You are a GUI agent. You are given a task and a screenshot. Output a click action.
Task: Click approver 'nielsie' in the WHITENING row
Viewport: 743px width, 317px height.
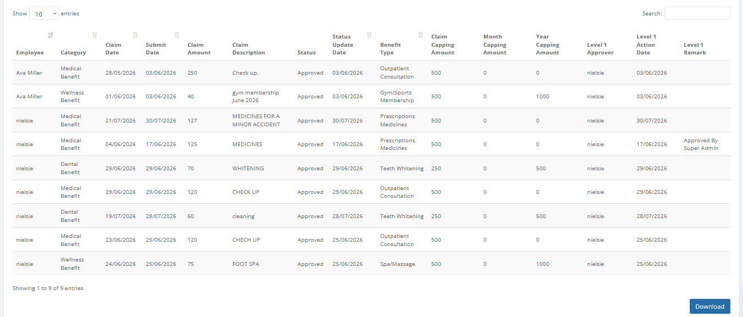coord(595,169)
